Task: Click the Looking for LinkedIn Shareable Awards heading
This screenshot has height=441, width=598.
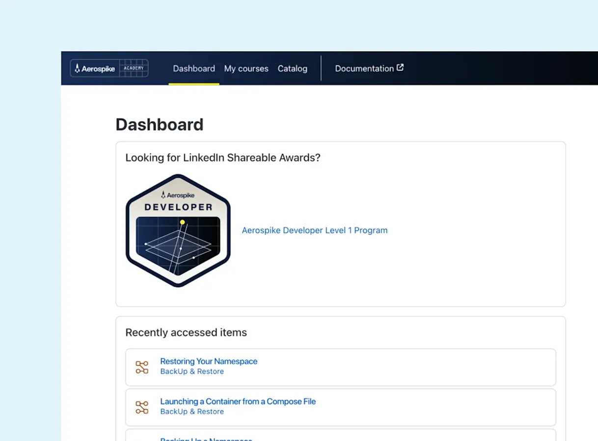Action: [222, 158]
